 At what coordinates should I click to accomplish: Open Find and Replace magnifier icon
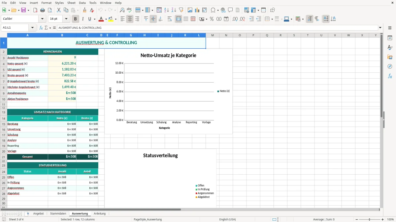click(122, 10)
